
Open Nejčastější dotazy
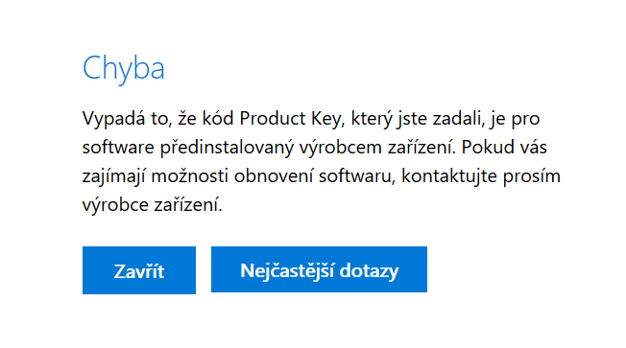click(x=319, y=269)
